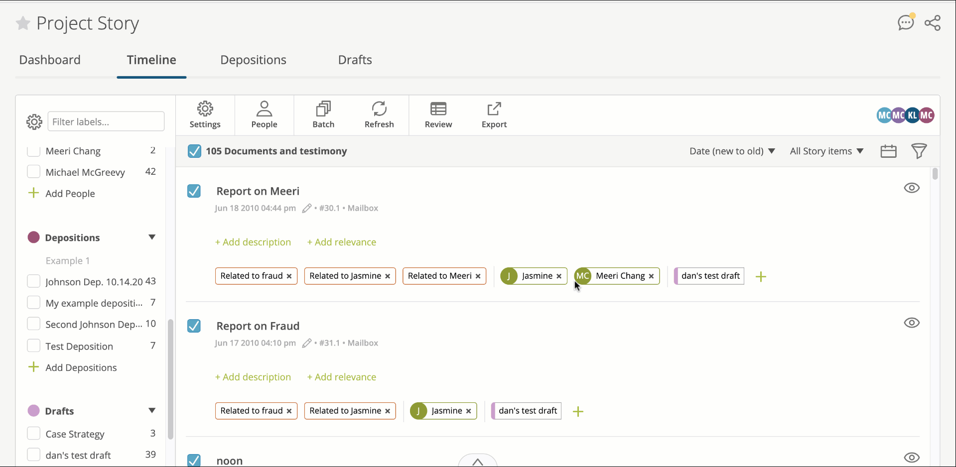Open the Report on Meeri title
The width and height of the screenshot is (956, 467).
click(x=258, y=191)
